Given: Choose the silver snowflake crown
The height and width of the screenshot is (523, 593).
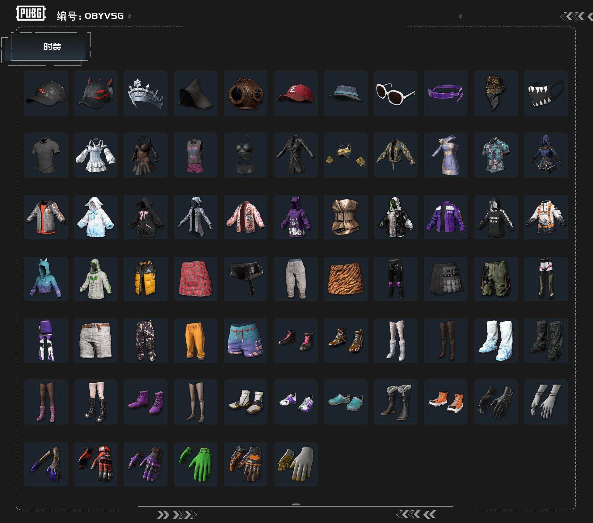Looking at the screenshot, I should point(145,93).
